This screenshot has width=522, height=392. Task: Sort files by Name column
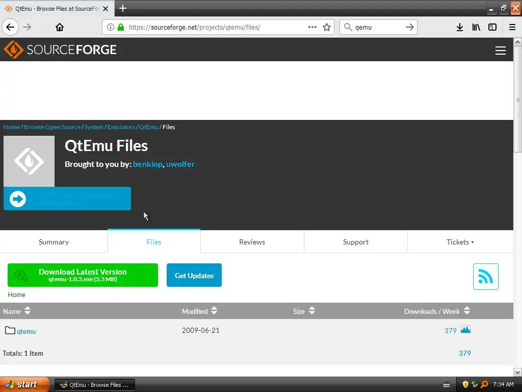[x=17, y=311]
